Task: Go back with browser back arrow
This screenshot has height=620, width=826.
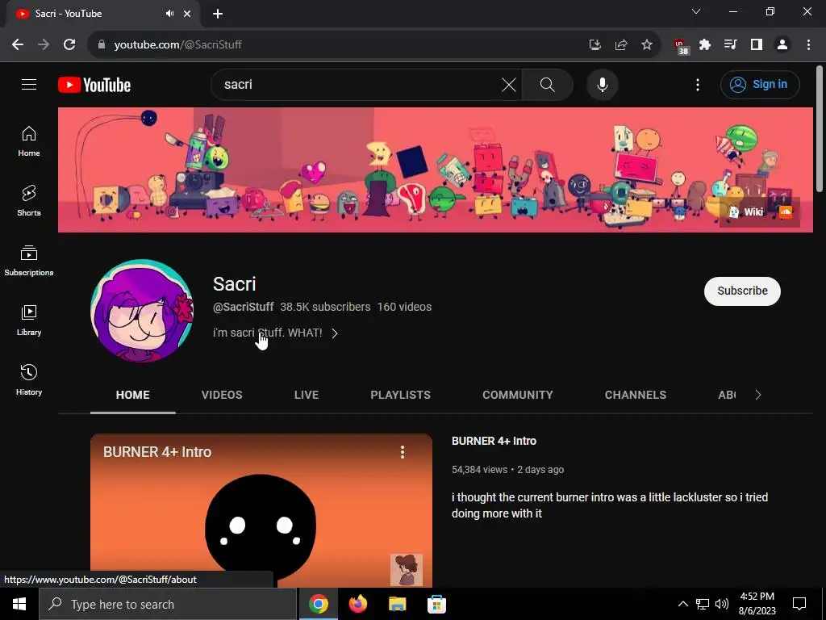Action: coord(18,45)
